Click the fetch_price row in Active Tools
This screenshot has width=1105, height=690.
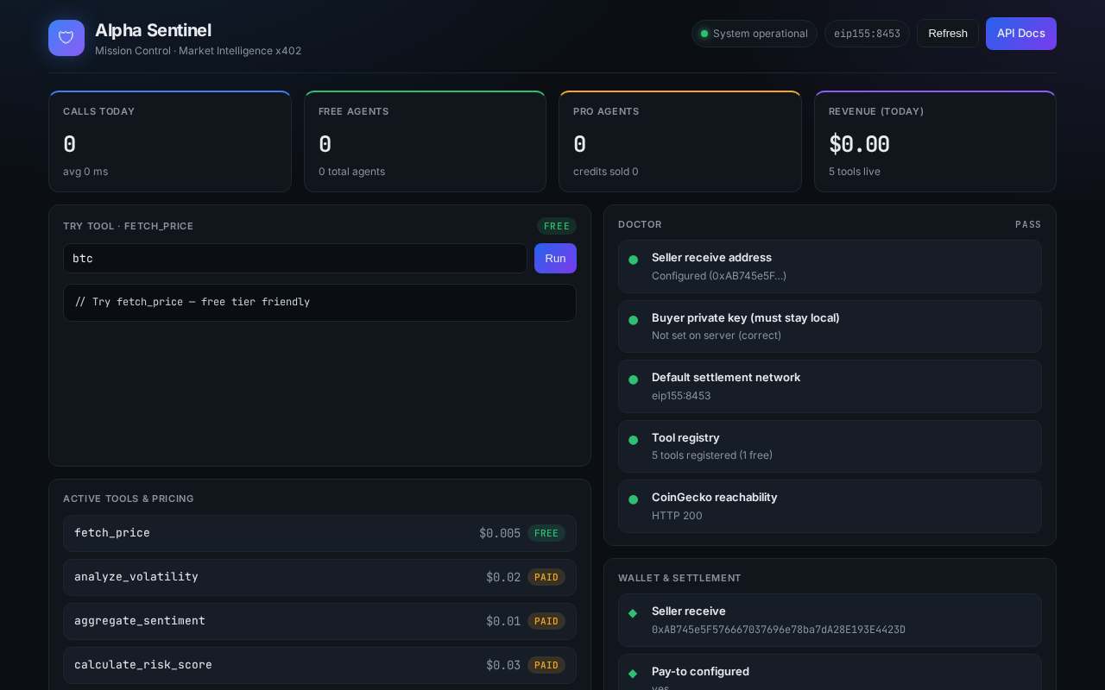[319, 533]
